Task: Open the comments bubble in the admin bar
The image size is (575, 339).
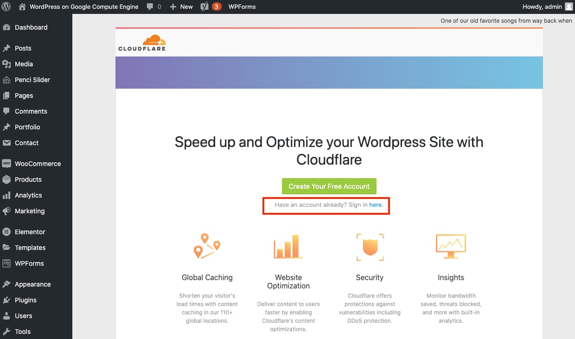Action: (154, 7)
